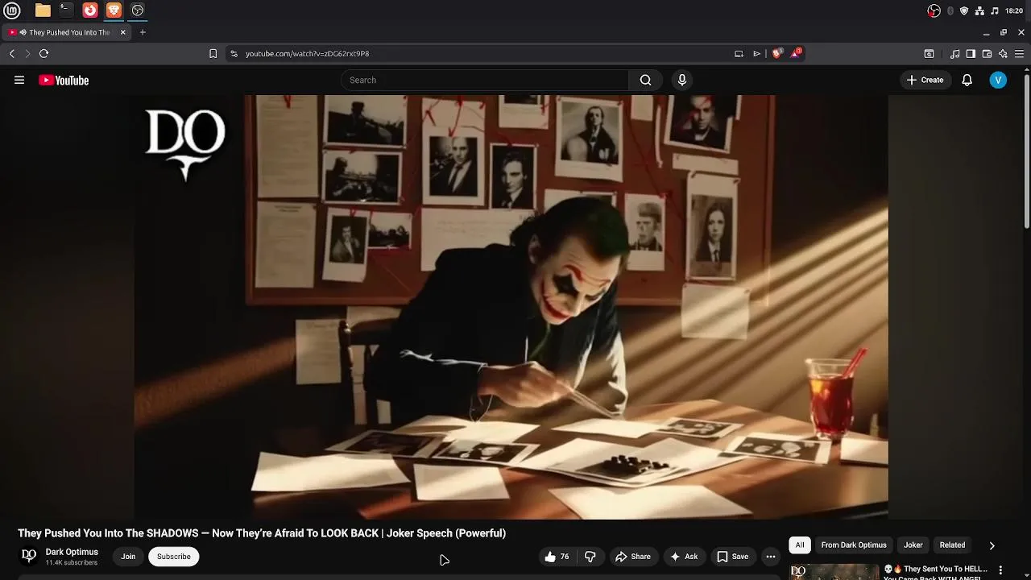
Task: Reload the current page
Action: [43, 53]
